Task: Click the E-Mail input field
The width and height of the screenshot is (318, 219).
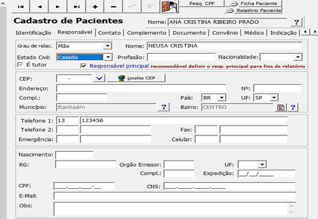Action: pyautogui.click(x=175, y=196)
